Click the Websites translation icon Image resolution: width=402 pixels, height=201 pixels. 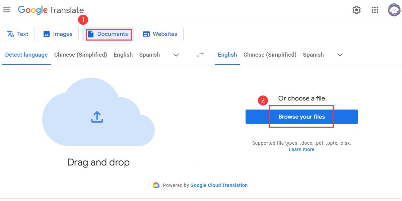[x=146, y=34]
